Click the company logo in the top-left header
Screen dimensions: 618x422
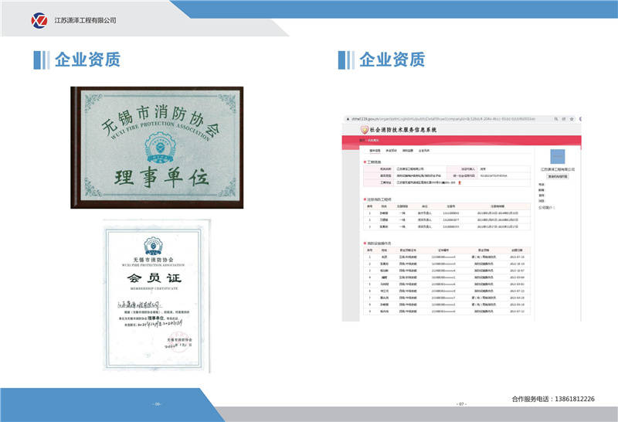point(39,19)
